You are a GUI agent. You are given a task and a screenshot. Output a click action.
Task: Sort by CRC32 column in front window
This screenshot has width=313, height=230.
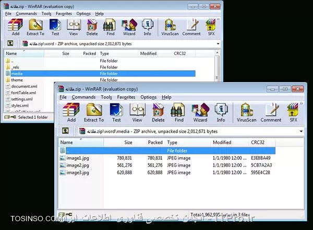pyautogui.click(x=262, y=143)
